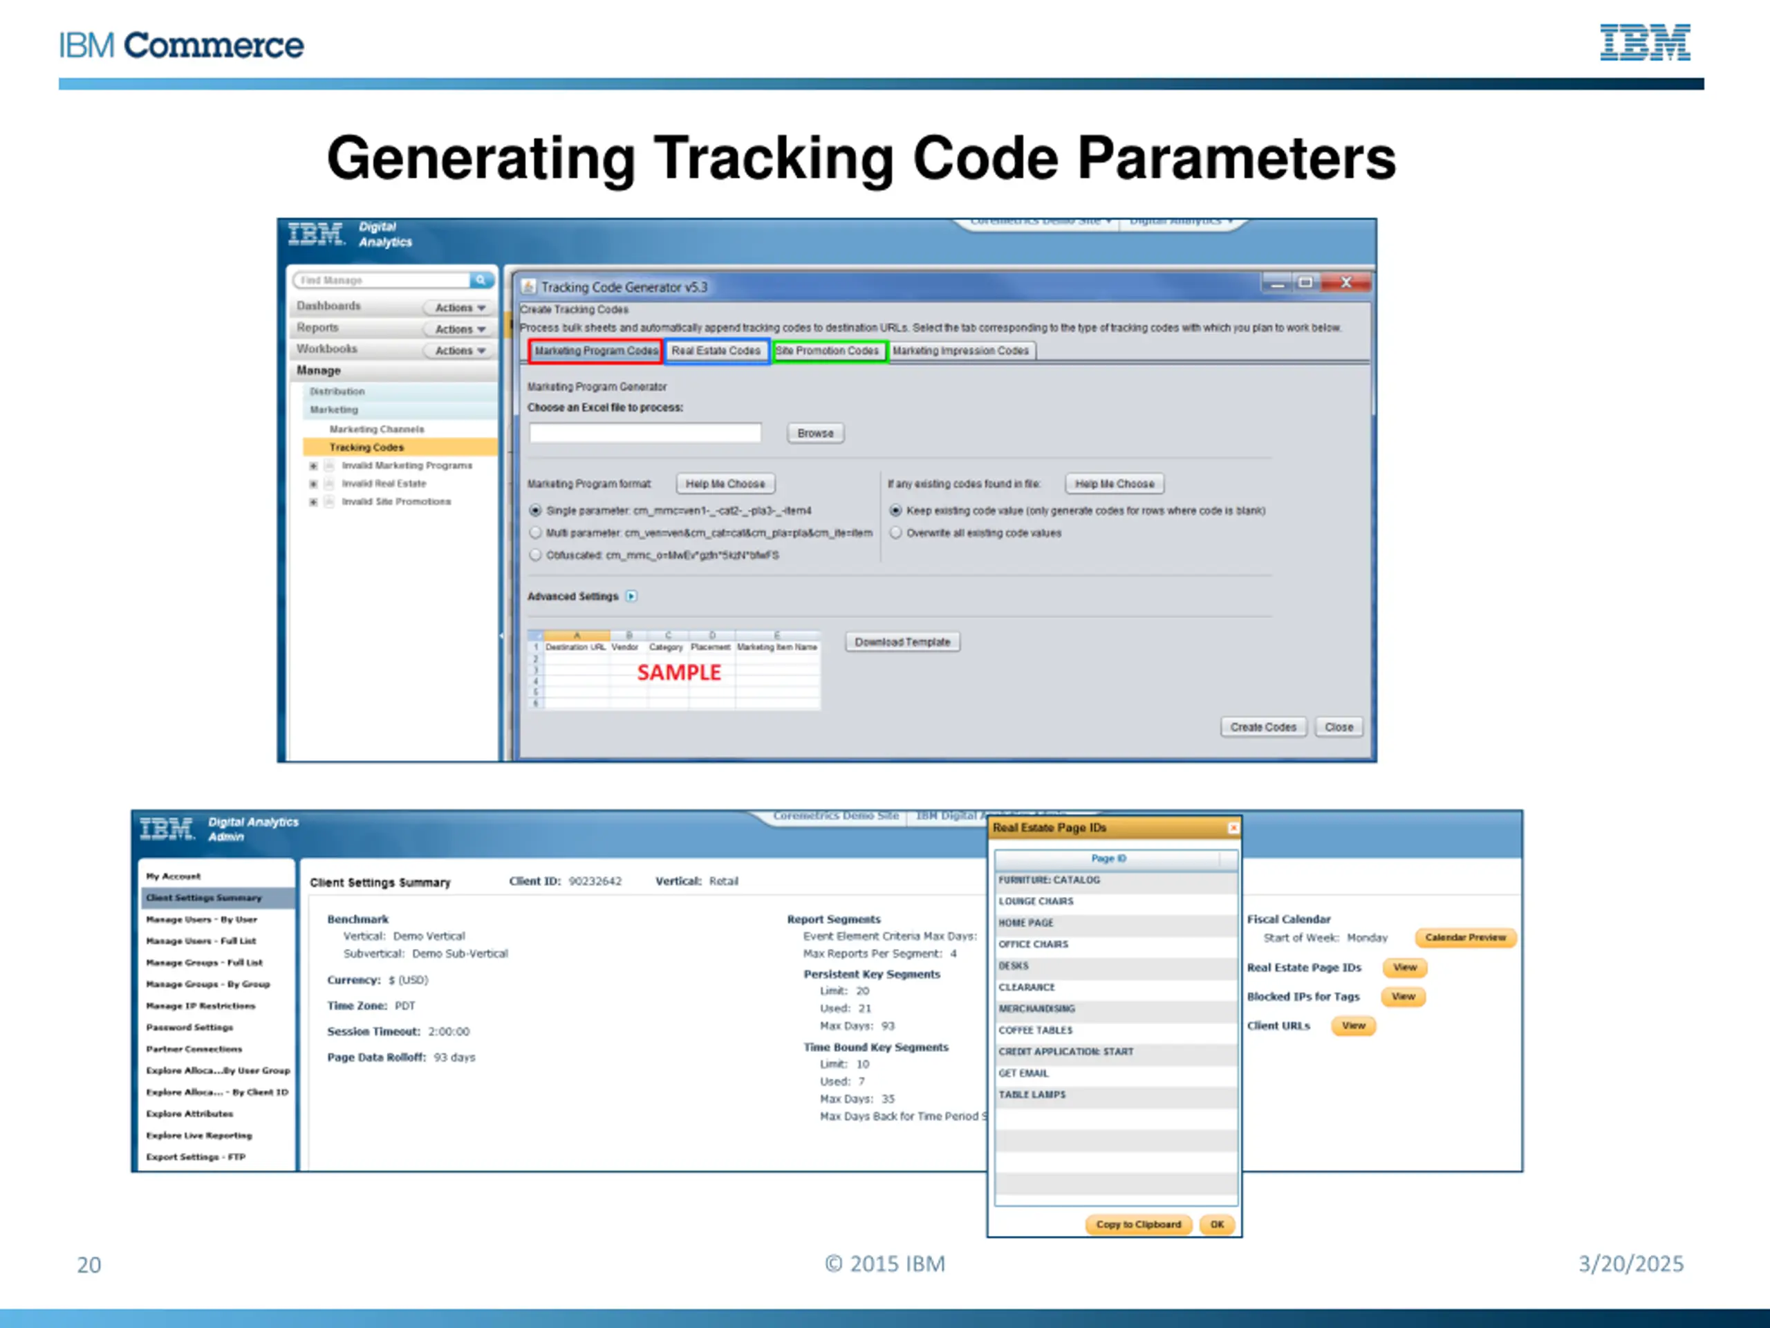This screenshot has width=1770, height=1328.
Task: Select Keep existing code value option
Action: click(x=895, y=510)
